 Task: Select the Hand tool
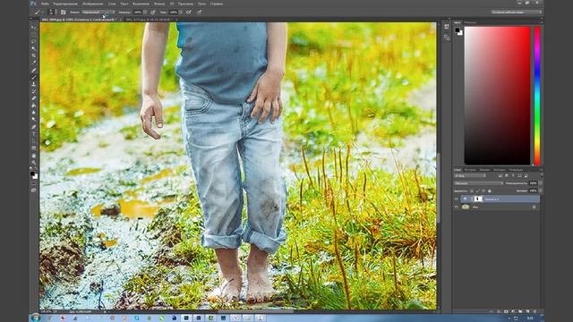pos(34,155)
